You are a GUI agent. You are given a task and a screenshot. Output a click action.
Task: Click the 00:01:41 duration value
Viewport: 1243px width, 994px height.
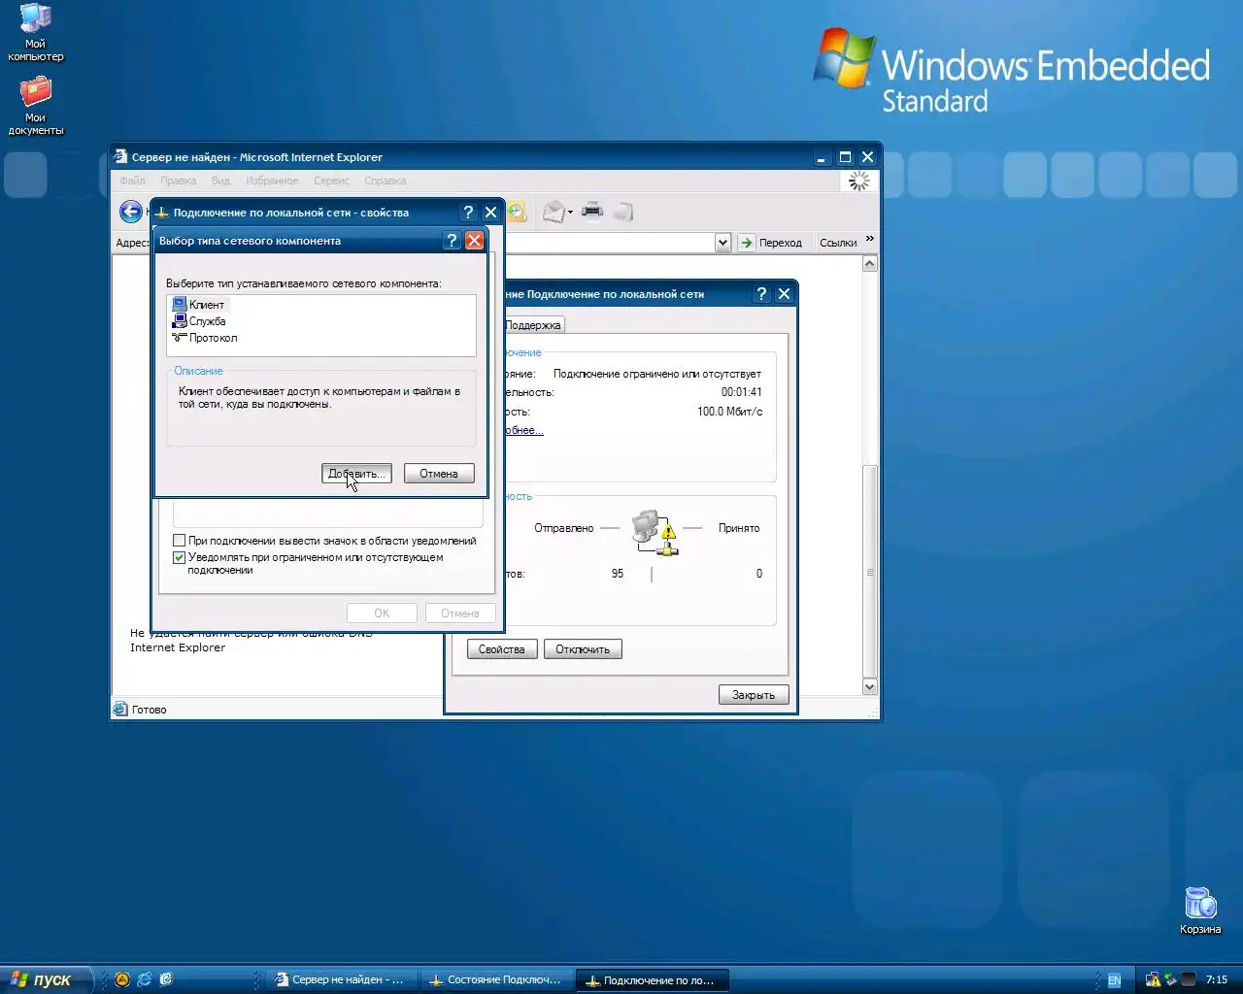tap(742, 392)
